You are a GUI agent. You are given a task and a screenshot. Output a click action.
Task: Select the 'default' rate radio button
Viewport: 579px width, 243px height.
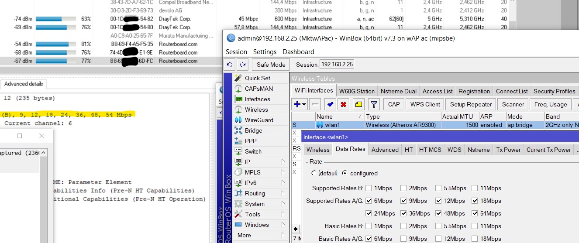pos(314,173)
